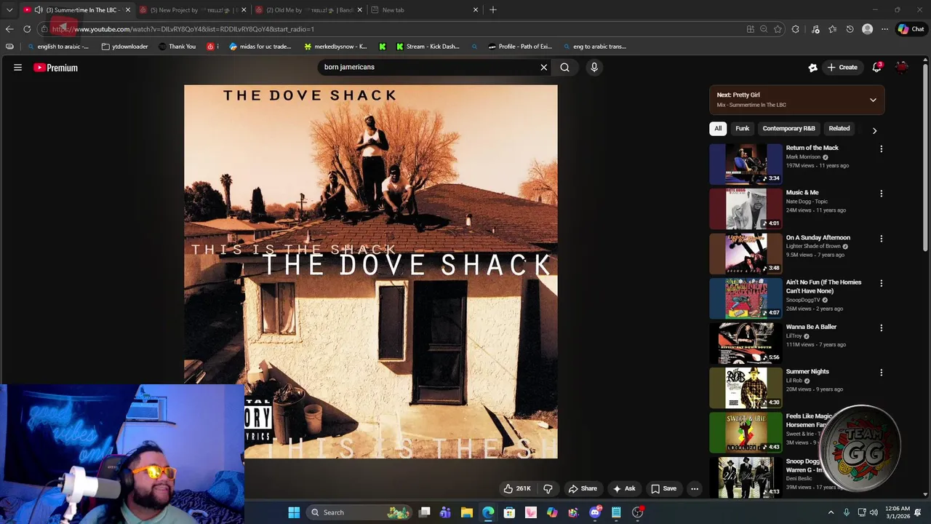The image size is (931, 524).
Task: Show hidden system tray icons
Action: pos(831,512)
